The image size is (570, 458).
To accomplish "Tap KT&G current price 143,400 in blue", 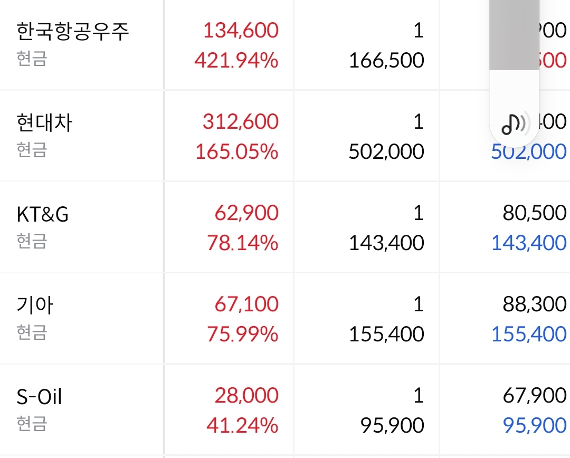I will tap(529, 243).
